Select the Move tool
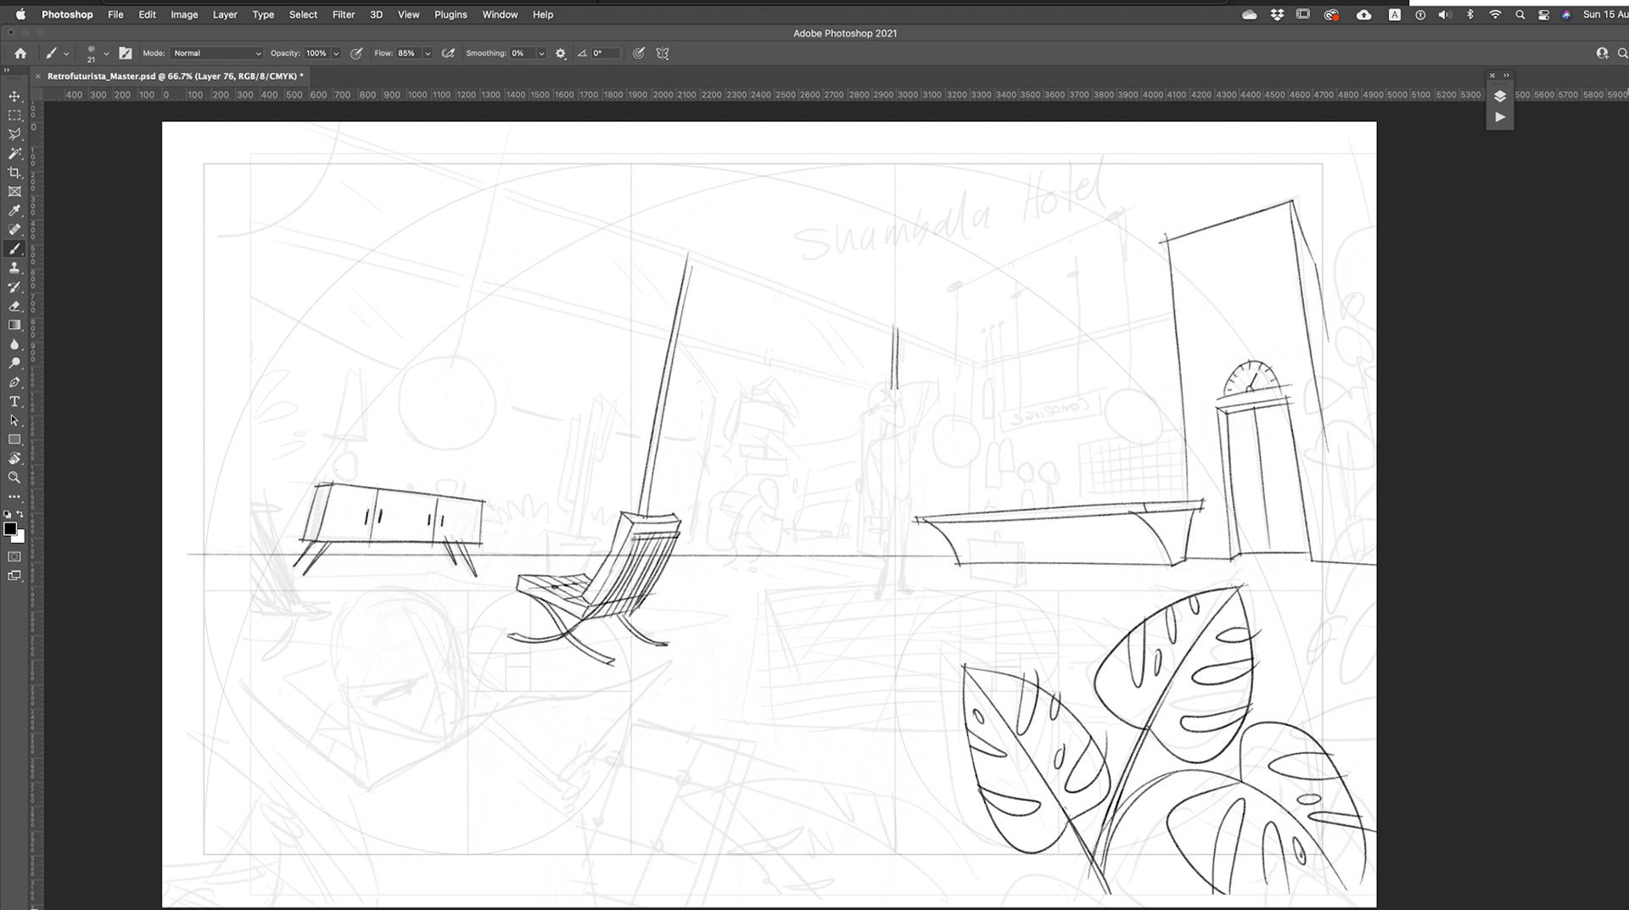1629x910 pixels. point(14,96)
